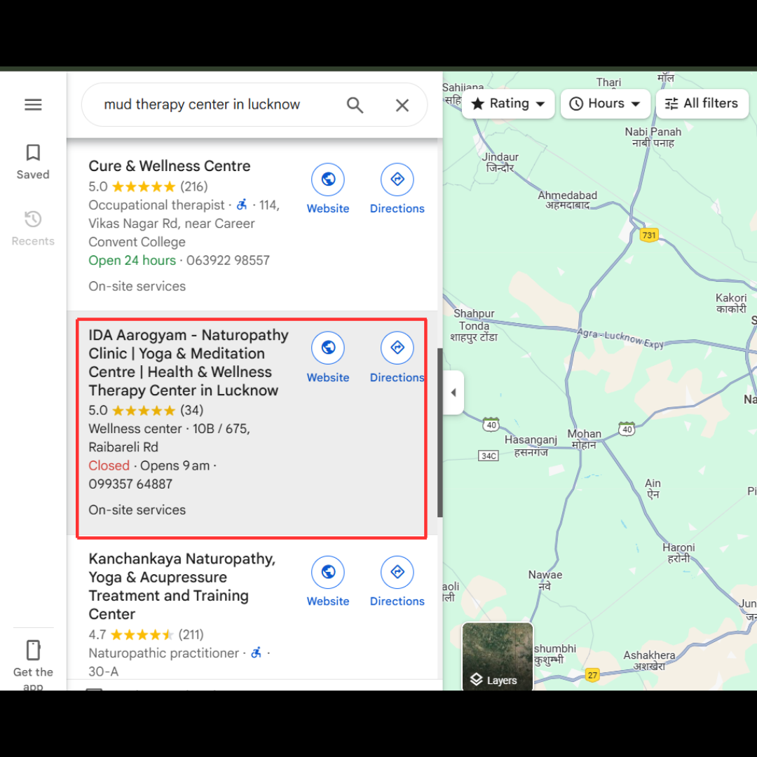
Task: Open IDA Aarogyam website icon
Action: 327,348
